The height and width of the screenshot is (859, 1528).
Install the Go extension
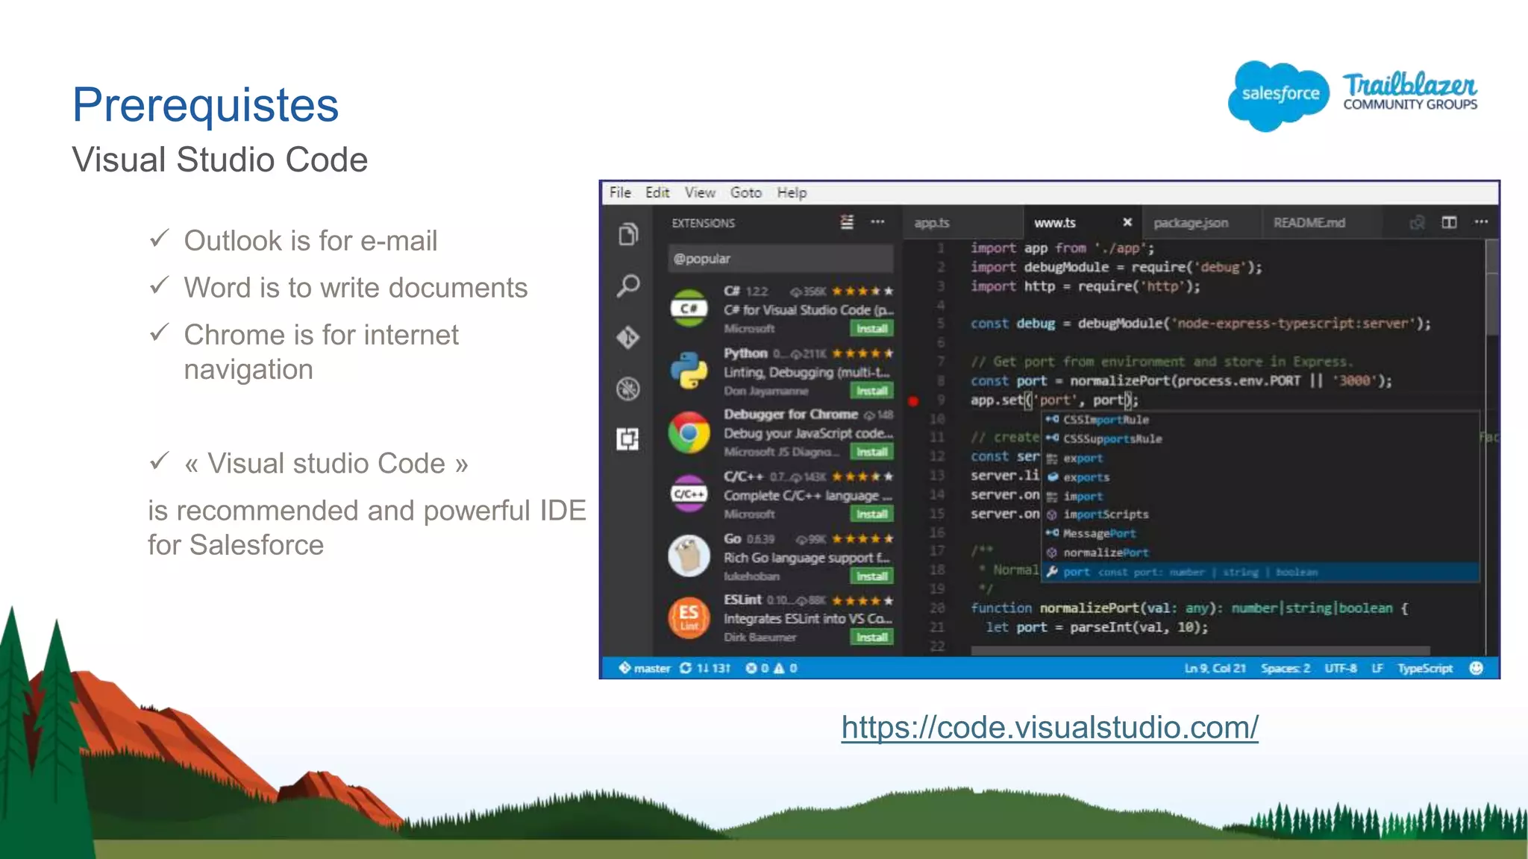[x=871, y=576]
